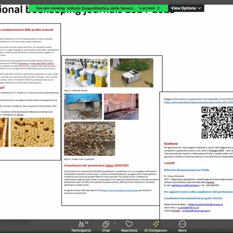Select the red wooden hive photo
The height and width of the screenshot is (233, 233).
pos(121,107)
